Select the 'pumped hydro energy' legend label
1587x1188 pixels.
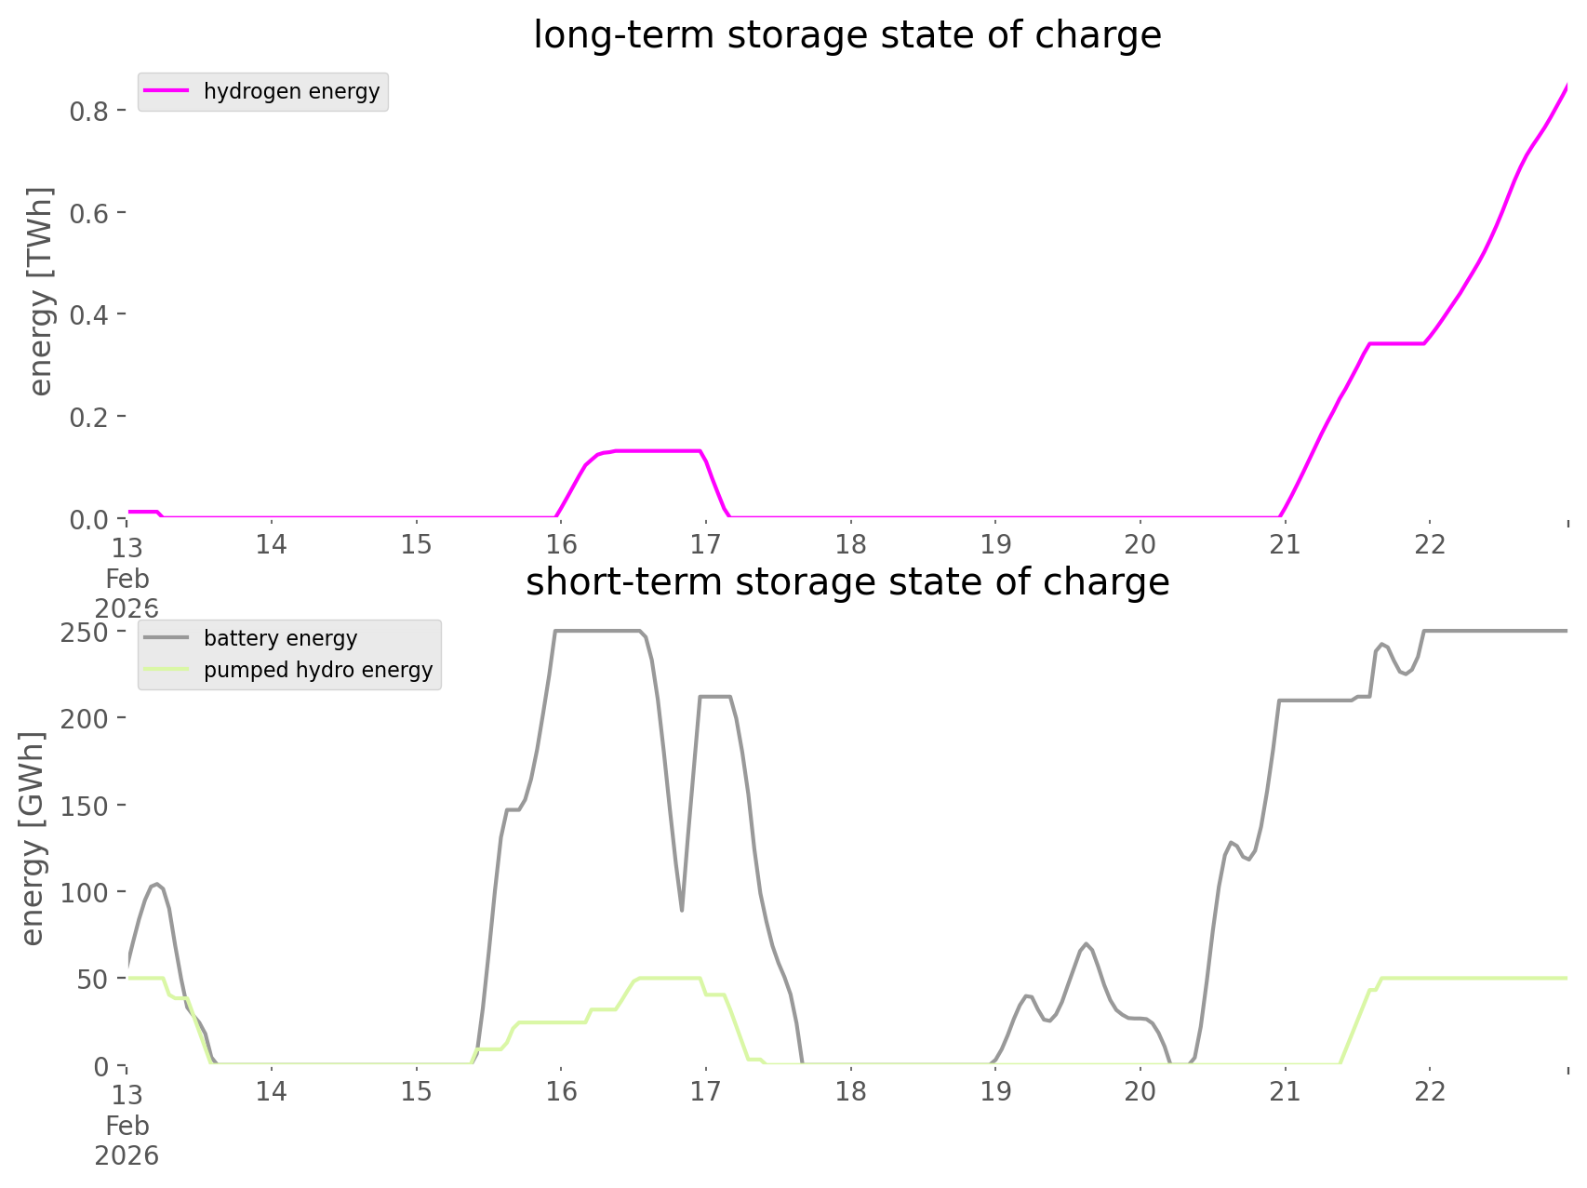pyautogui.click(x=318, y=670)
